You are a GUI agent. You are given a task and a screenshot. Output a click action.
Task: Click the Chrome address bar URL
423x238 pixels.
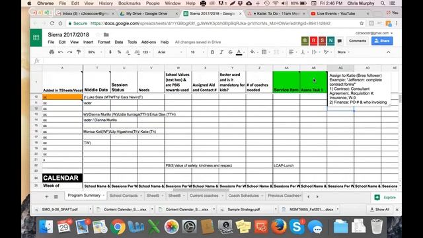click(210, 24)
